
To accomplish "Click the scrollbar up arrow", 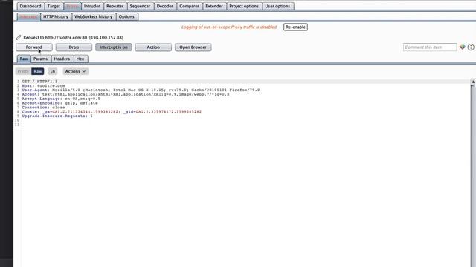I will (473, 82).
